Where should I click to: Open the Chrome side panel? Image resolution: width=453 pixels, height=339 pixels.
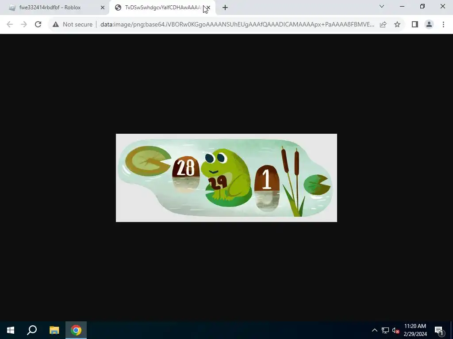(x=415, y=25)
